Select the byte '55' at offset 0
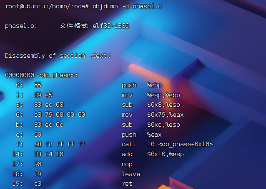The height and width of the screenshot is (189, 266). 38,85
